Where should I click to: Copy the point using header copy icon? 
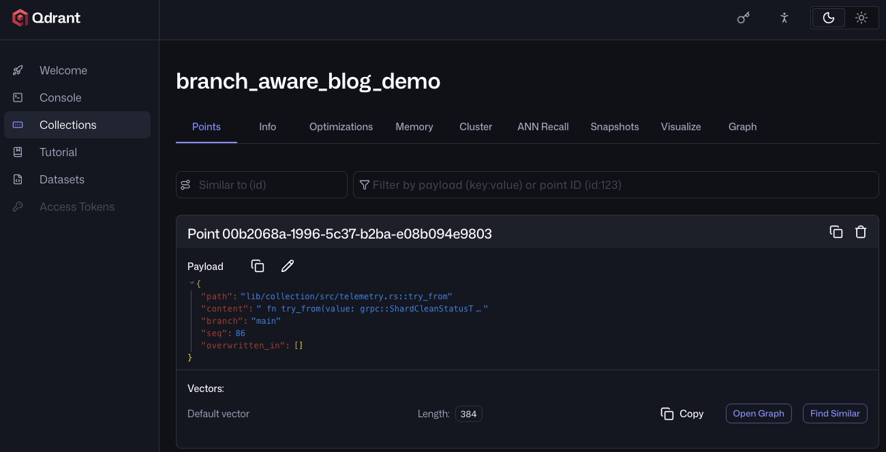coord(836,232)
